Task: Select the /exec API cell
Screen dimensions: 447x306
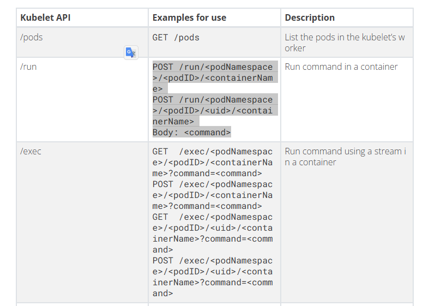Action: tap(31, 151)
